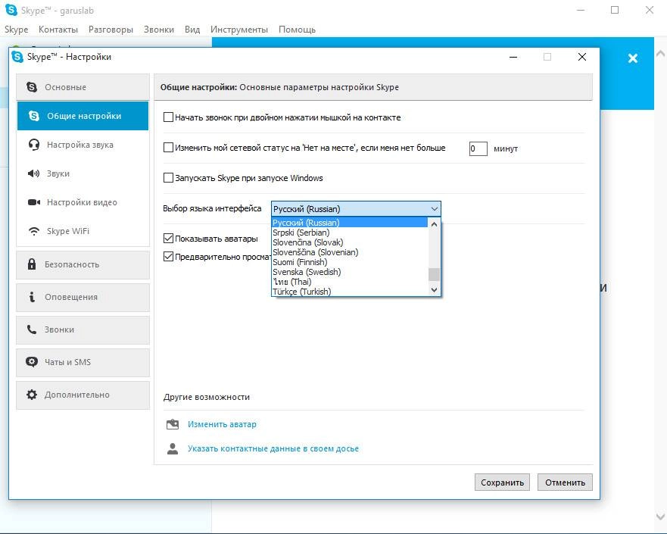667x534 pixels.
Task: Enable call on double-click contact checkbox
Action: [x=168, y=117]
